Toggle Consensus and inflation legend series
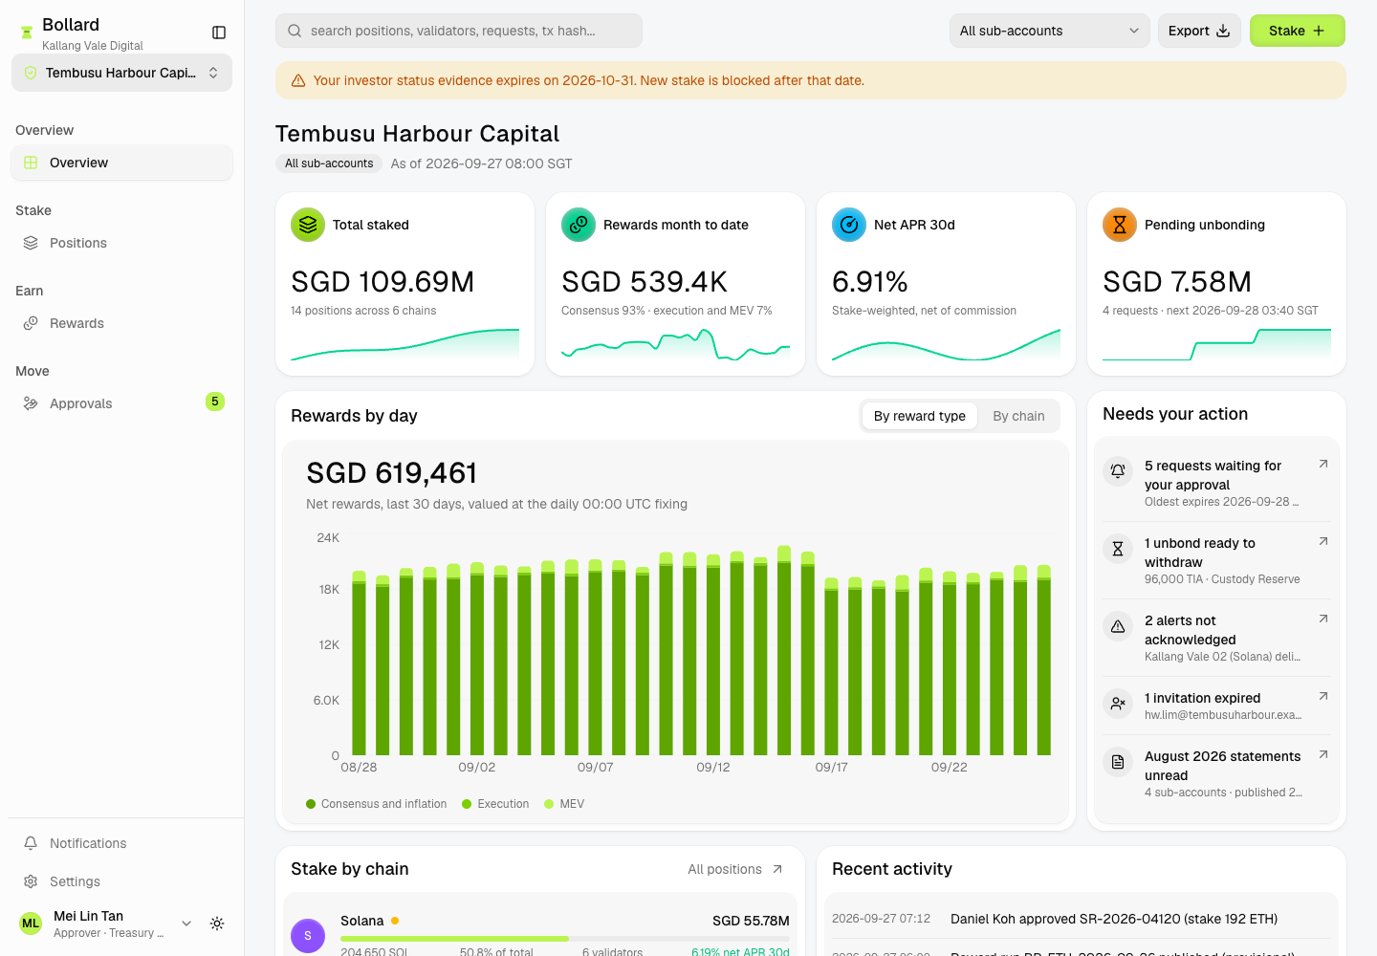Image resolution: width=1377 pixels, height=956 pixels. click(x=377, y=804)
